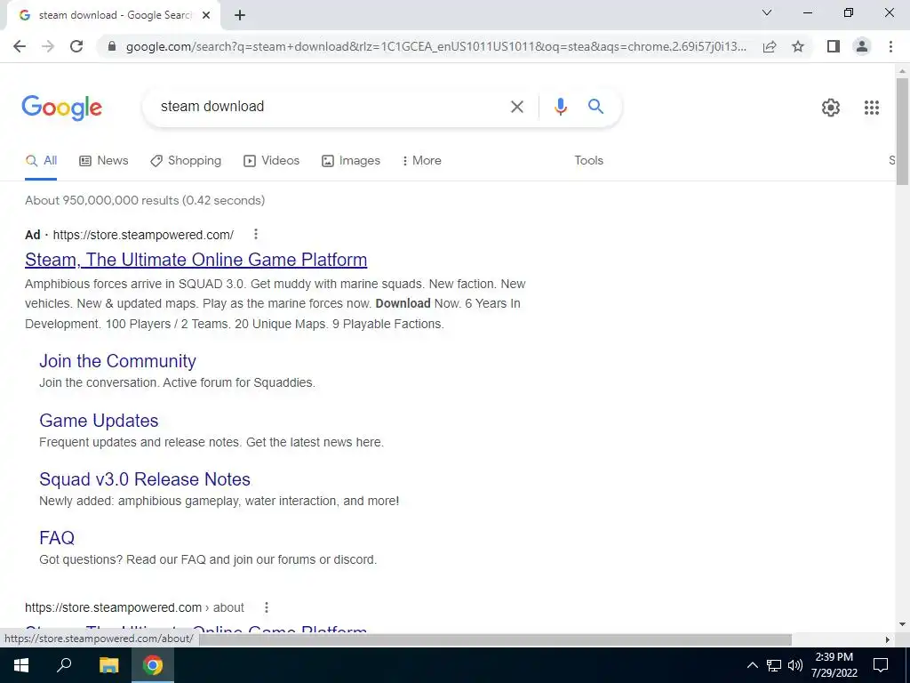Open the Chrome three-dot menu
Image resolution: width=910 pixels, height=683 pixels.
point(890,46)
